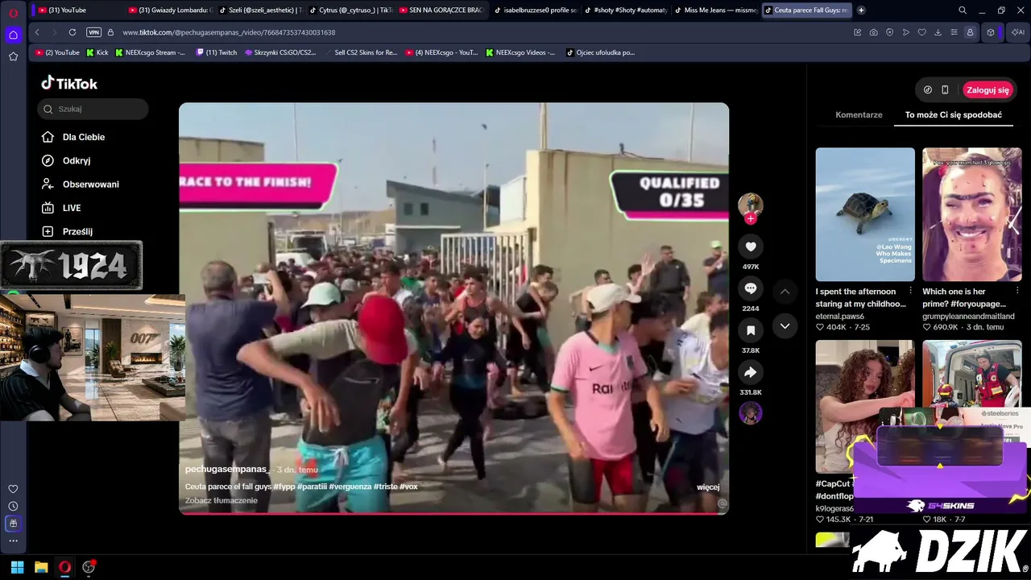Click the grumpyleanneandmaitland username
This screenshot has height=580, width=1031.
point(968,317)
